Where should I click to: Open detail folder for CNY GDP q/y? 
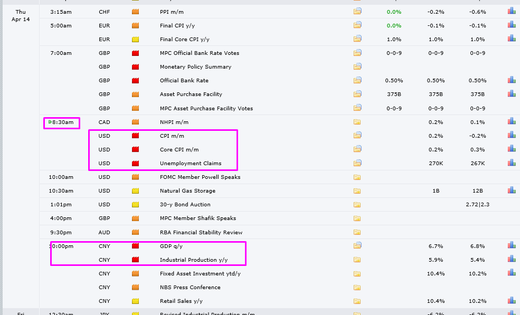(x=357, y=245)
